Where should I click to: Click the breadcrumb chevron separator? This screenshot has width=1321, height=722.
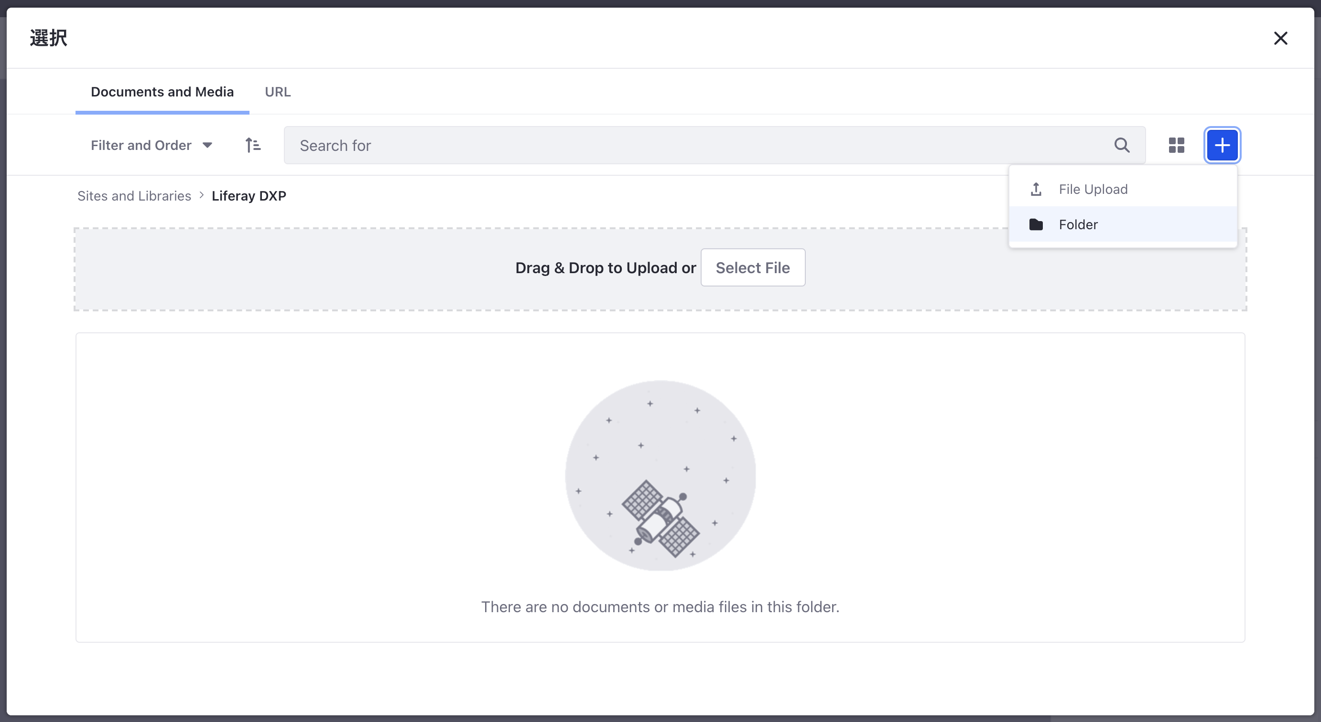click(202, 195)
